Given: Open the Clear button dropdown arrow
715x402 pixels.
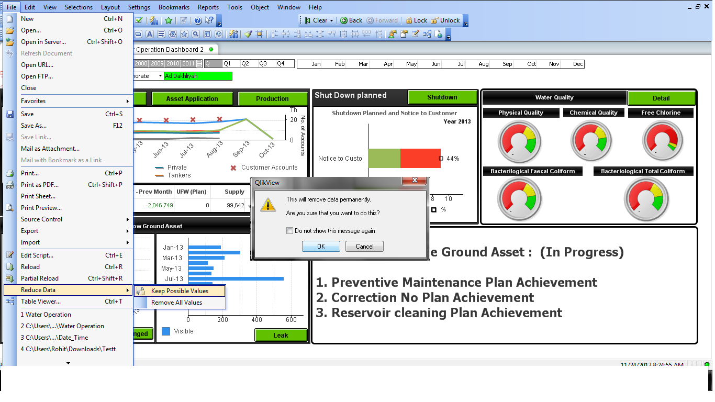Looking at the screenshot, I should pyautogui.click(x=332, y=20).
